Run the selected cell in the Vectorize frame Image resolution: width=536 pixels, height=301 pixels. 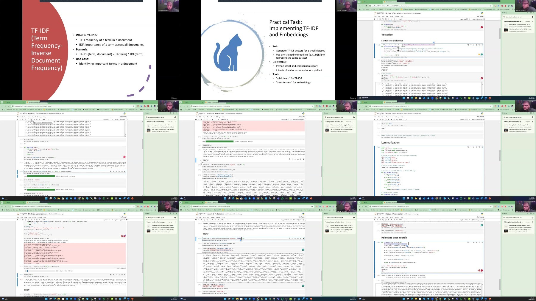click(389, 19)
